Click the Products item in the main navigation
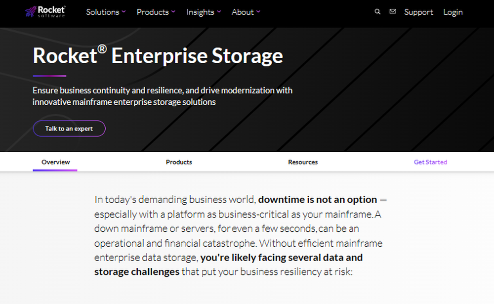The width and height of the screenshot is (494, 304). click(153, 12)
